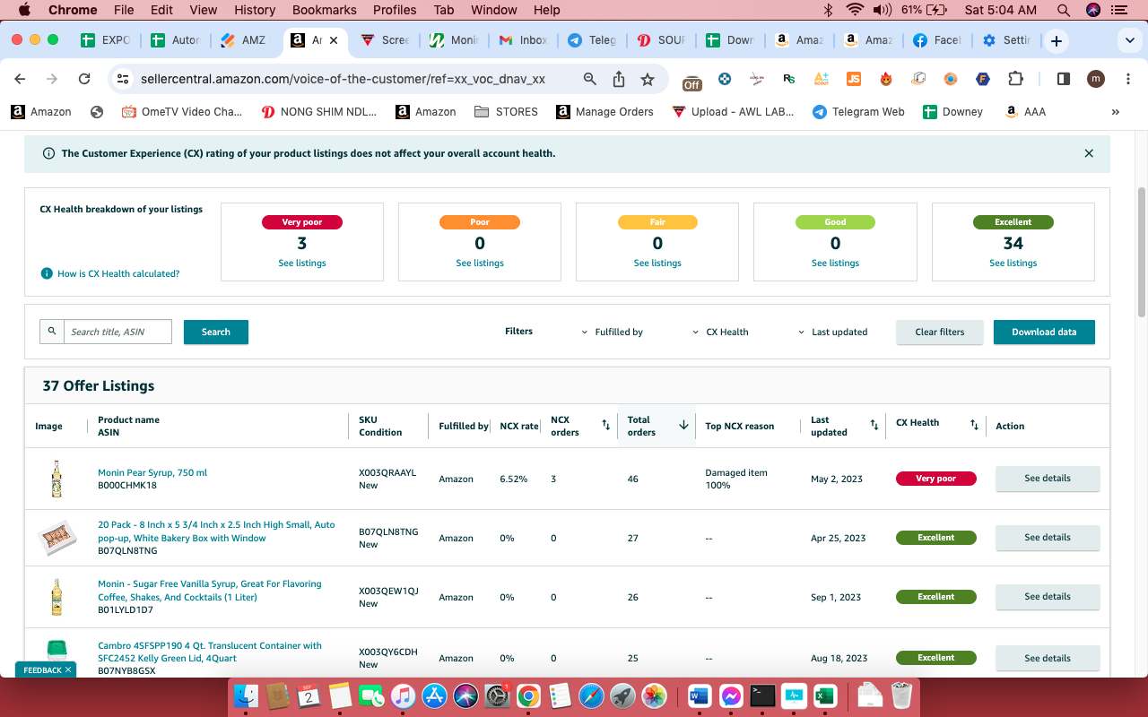Image resolution: width=1148 pixels, height=717 pixels.
Task: Open Terminal from the Dock
Action: (763, 695)
